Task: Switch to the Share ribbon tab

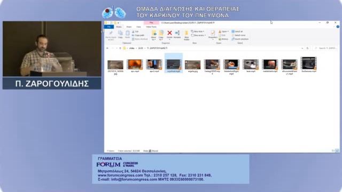Action: pyautogui.click(x=129, y=27)
